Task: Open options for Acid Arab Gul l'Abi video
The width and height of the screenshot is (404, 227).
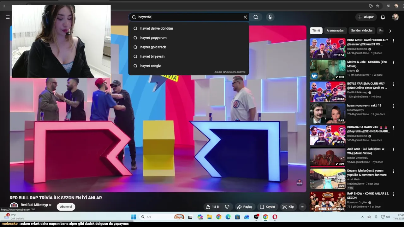Action: point(393,149)
